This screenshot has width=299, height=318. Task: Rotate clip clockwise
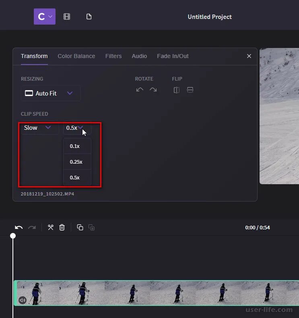click(153, 89)
